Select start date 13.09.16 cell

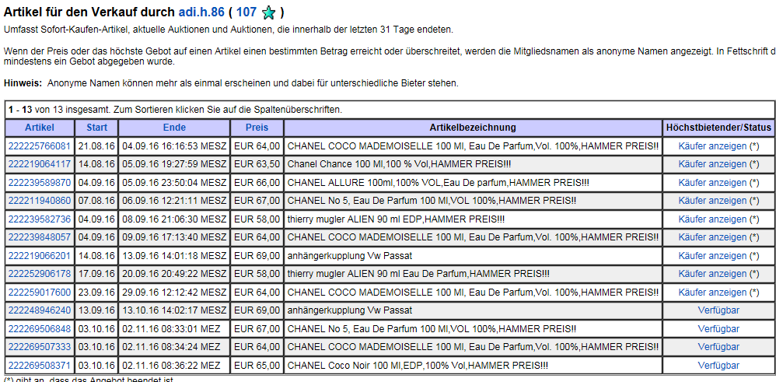tap(96, 310)
